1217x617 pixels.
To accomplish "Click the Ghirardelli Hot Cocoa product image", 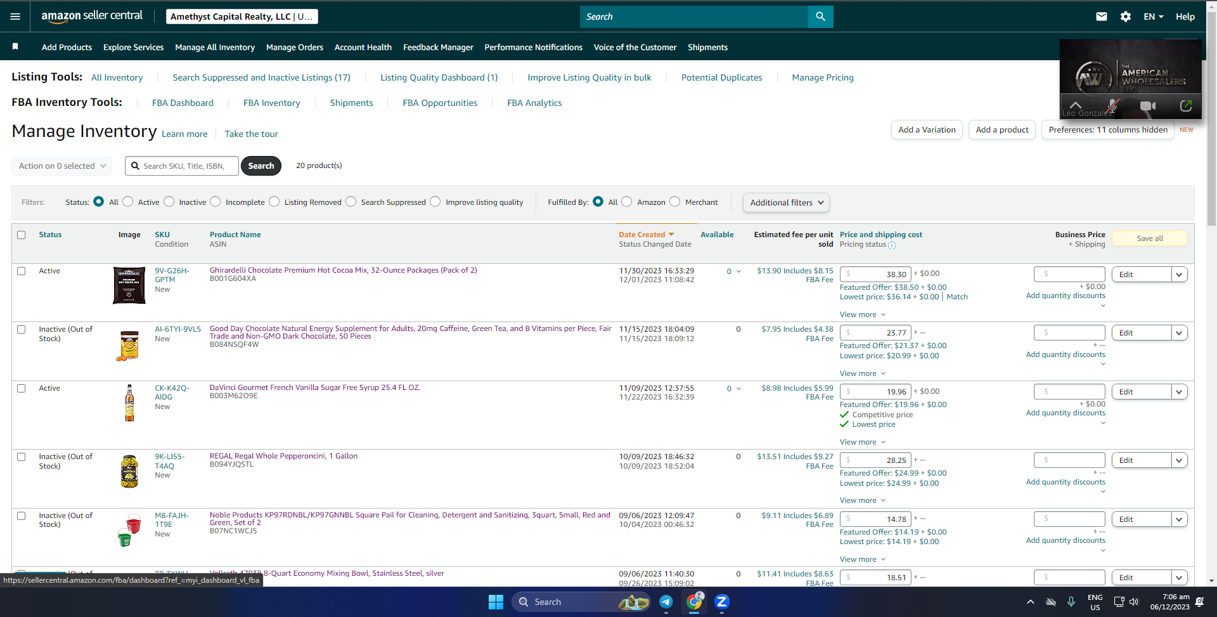I will [x=129, y=285].
